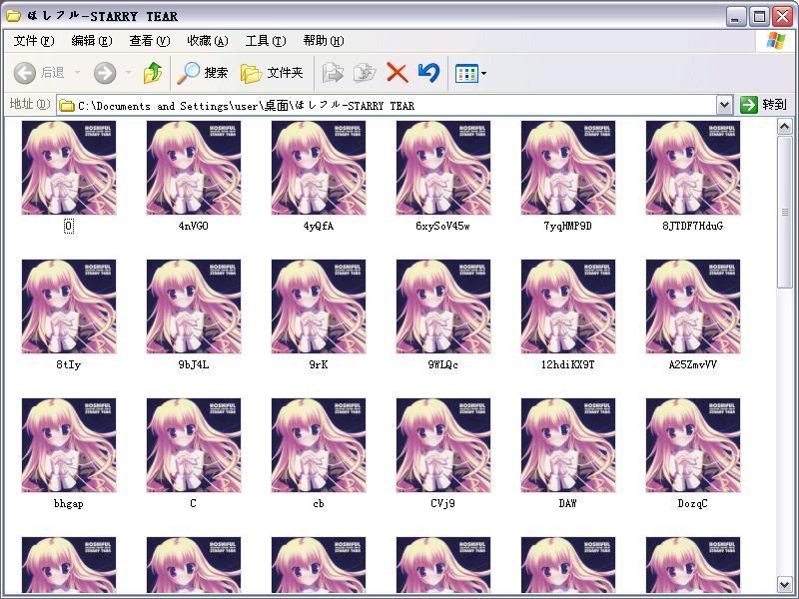Click the Copy To toolbar icon
Image resolution: width=799 pixels, height=599 pixels.
click(365, 73)
